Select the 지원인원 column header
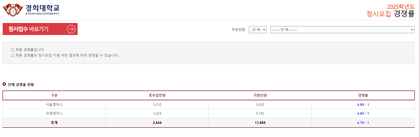 pos(260,95)
